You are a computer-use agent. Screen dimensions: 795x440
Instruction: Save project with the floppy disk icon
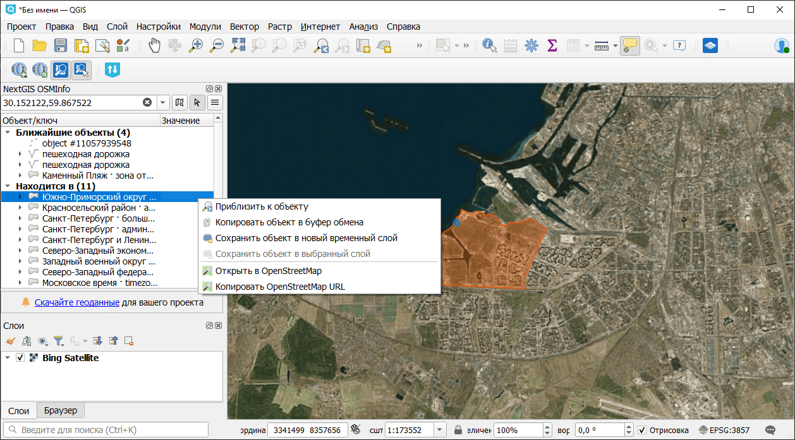tap(61, 45)
